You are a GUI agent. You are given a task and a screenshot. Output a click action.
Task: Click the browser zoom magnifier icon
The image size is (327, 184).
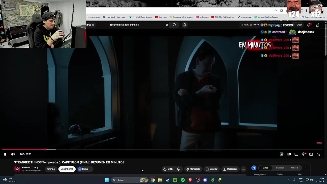point(276,11)
